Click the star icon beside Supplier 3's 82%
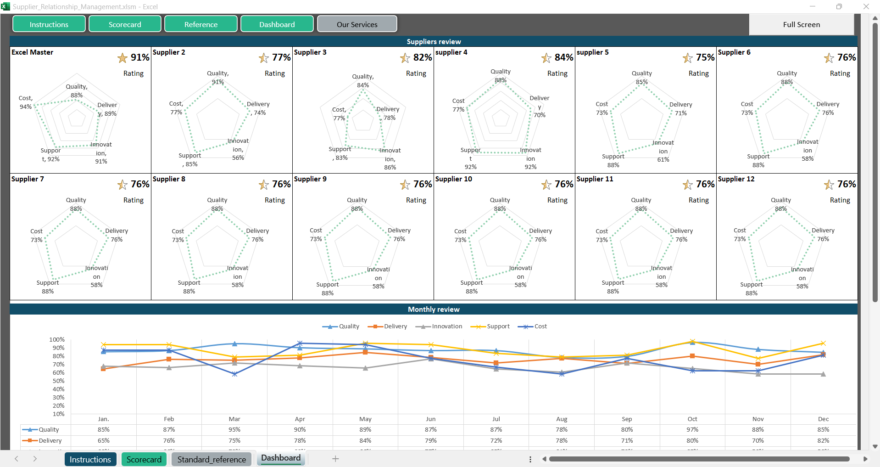This screenshot has height=467, width=880. pos(405,58)
